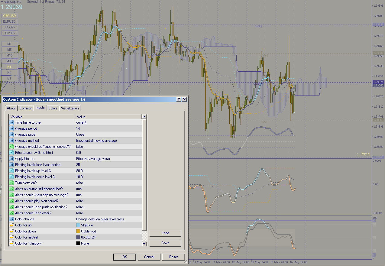
Task: Click icon beside Floating levels up level %
Action: click(11, 171)
